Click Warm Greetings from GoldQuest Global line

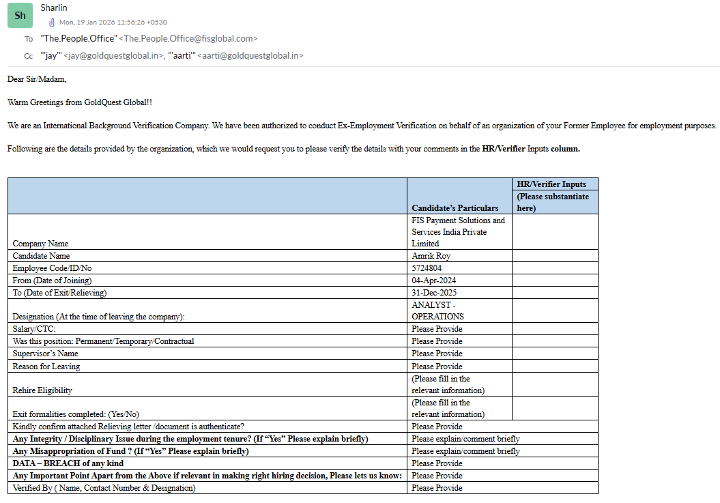(79, 102)
